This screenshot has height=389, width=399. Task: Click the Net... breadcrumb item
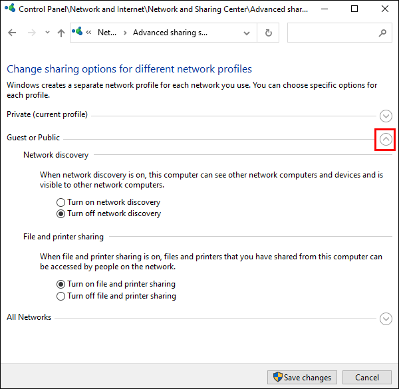coord(107,33)
